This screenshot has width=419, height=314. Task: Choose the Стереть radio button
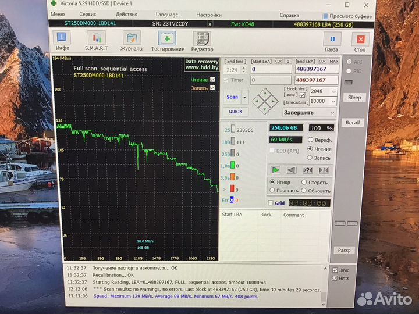coord(304,182)
